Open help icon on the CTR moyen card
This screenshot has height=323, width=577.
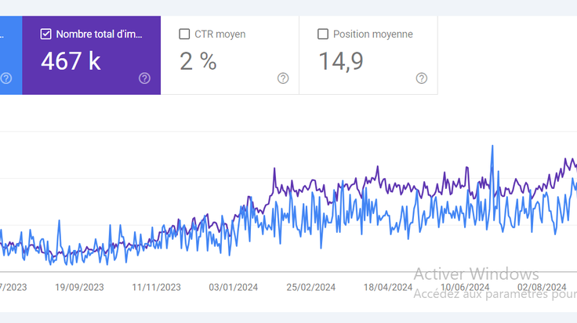pos(283,78)
